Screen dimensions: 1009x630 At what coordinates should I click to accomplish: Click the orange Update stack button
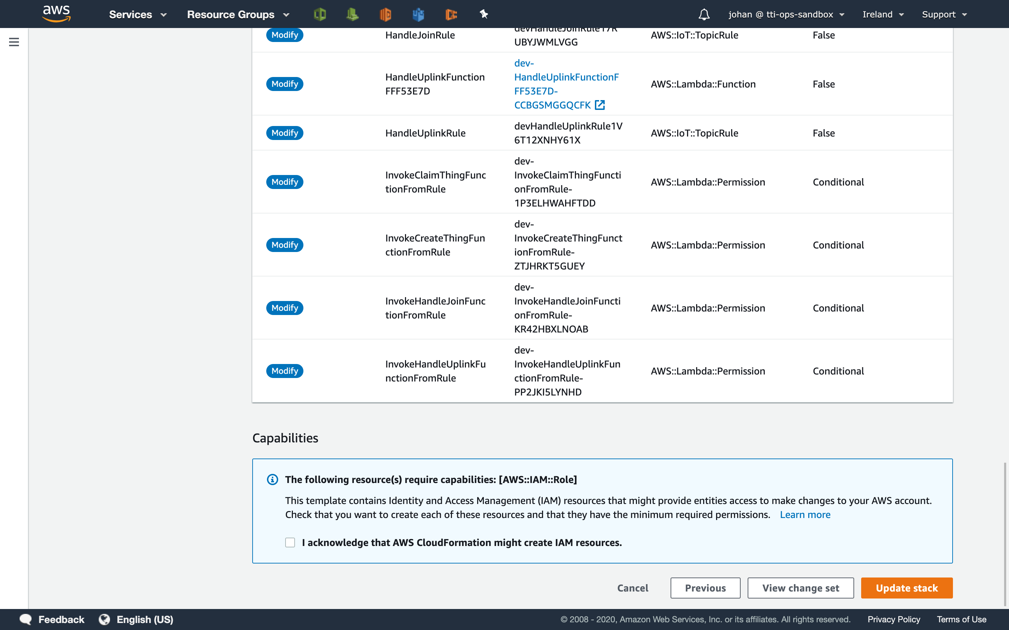(x=906, y=588)
